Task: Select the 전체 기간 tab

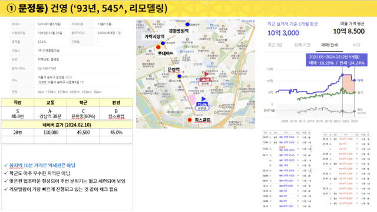Action: (x=302, y=45)
